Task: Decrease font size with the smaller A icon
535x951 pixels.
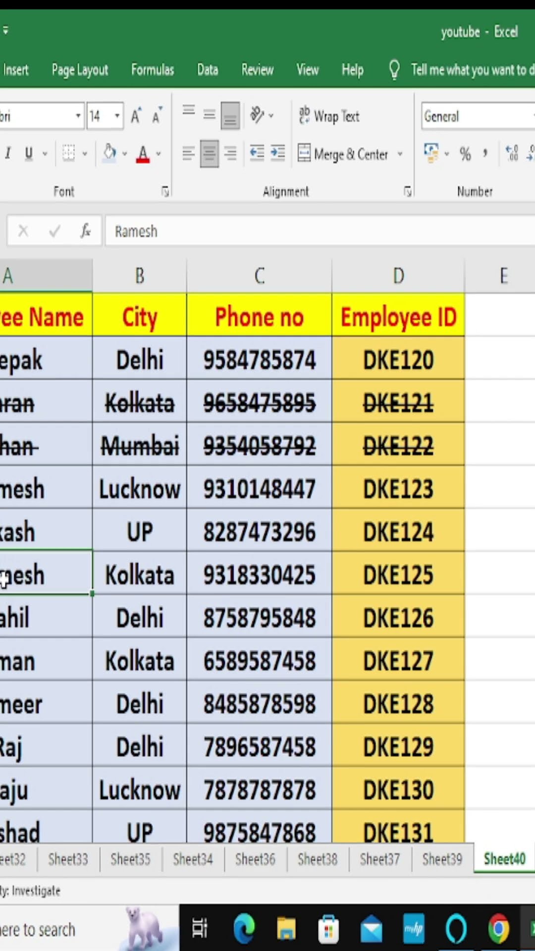Action: coord(157,116)
